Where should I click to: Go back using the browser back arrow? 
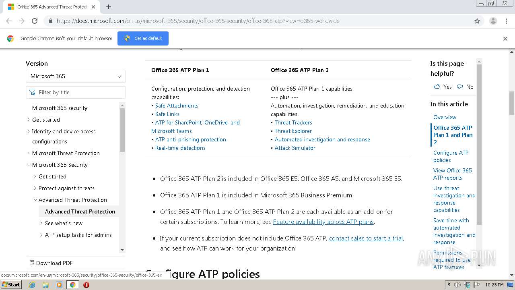[x=9, y=21]
